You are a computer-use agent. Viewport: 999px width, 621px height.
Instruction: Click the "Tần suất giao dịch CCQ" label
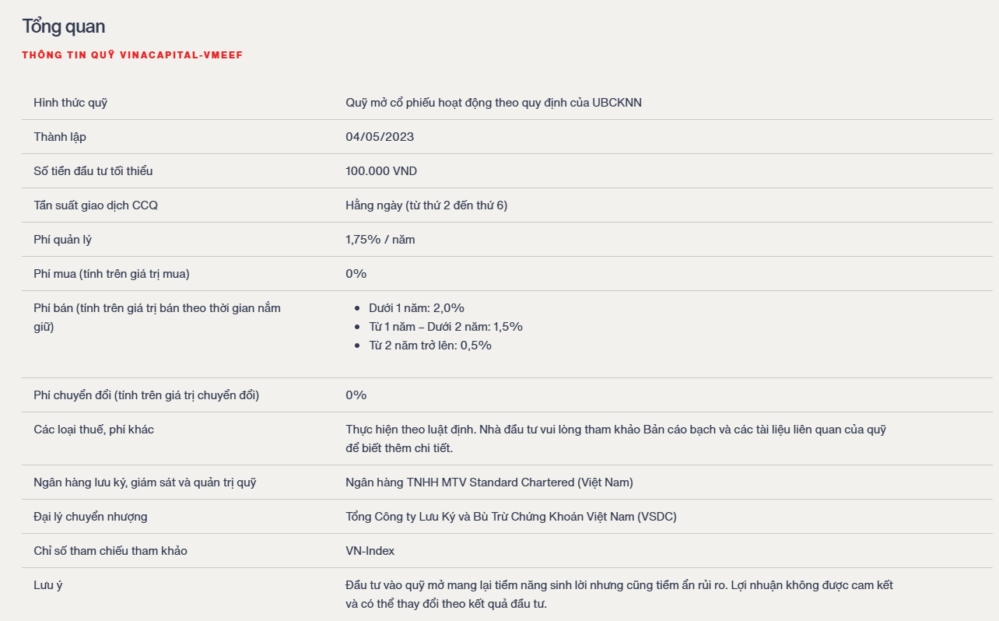pyautogui.click(x=96, y=205)
